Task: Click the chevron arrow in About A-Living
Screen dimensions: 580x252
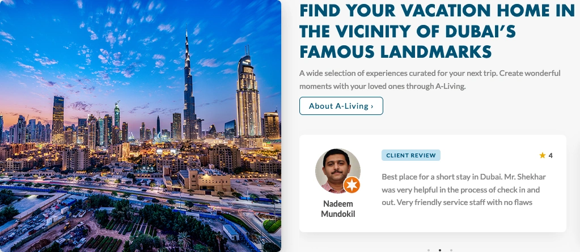Action: pos(372,106)
